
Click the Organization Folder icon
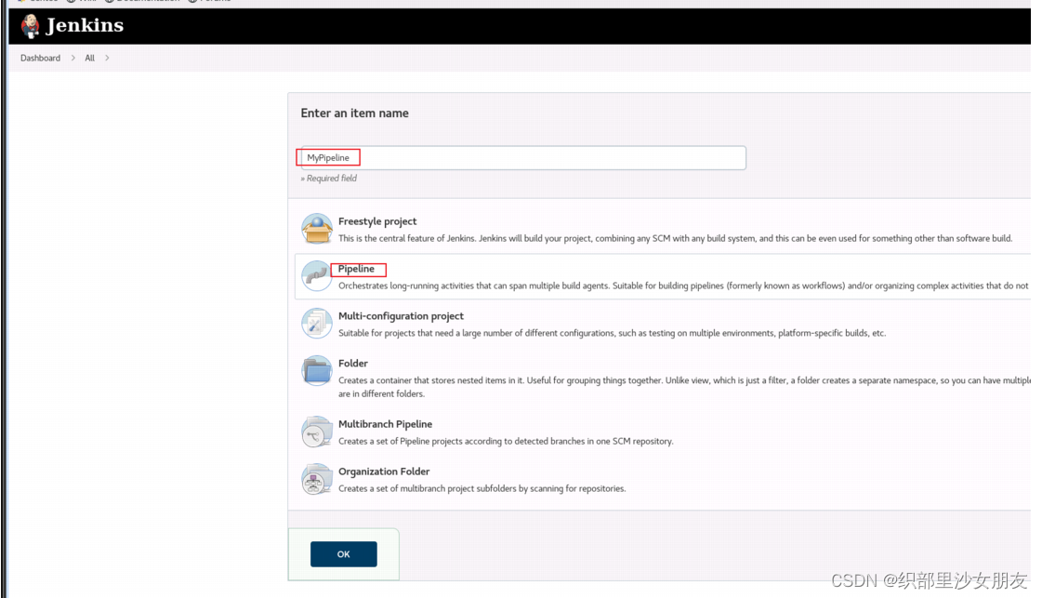317,478
